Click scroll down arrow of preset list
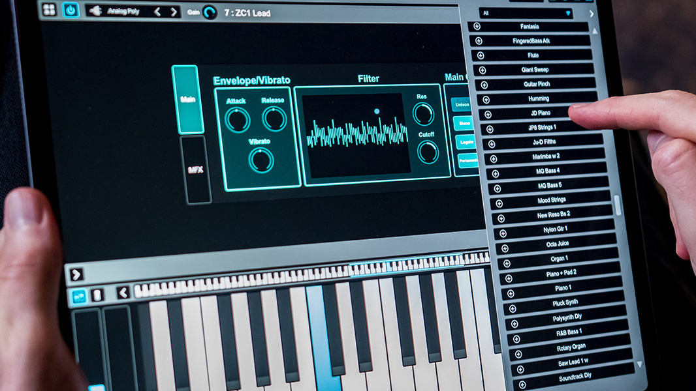Screen dimensions: 696x391 640,364
